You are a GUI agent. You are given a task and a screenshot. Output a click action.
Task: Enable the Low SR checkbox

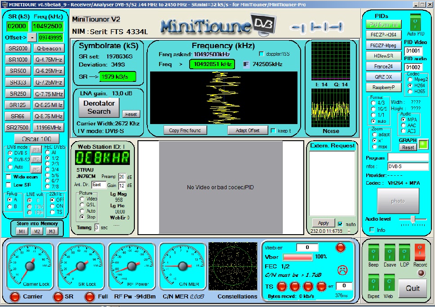coord(9,185)
